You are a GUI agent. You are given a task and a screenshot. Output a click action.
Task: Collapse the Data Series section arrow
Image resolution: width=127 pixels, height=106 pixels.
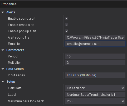3,69
